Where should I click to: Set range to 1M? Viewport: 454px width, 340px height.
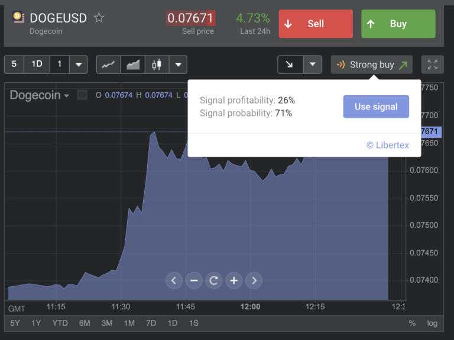pyautogui.click(x=129, y=323)
